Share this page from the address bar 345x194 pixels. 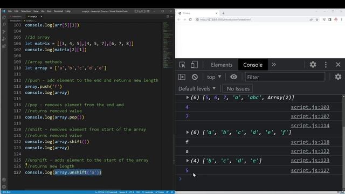(x=311, y=19)
